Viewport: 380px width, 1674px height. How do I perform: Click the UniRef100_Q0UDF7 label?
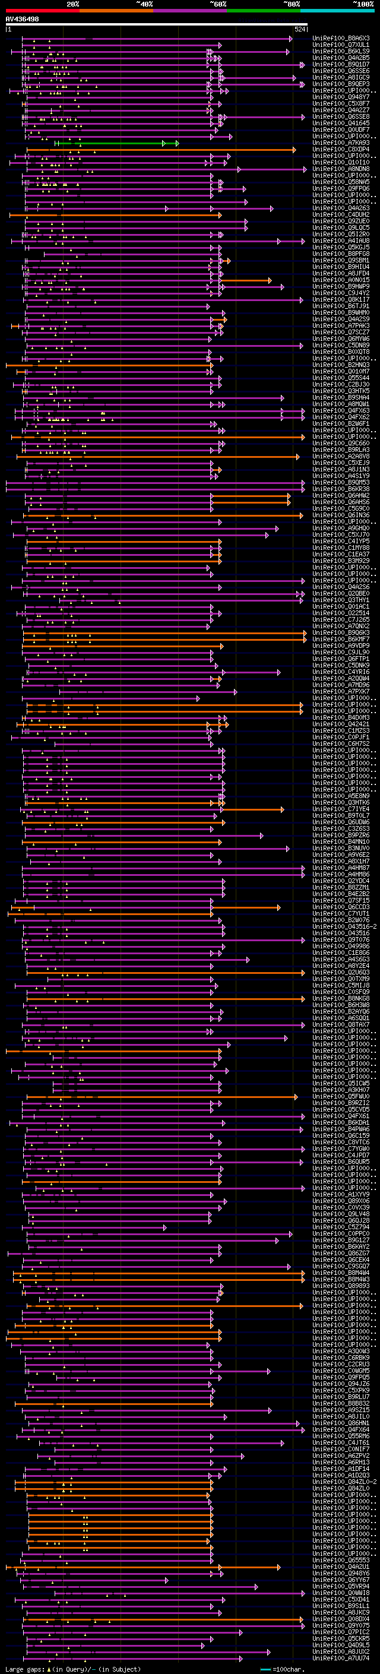(340, 129)
